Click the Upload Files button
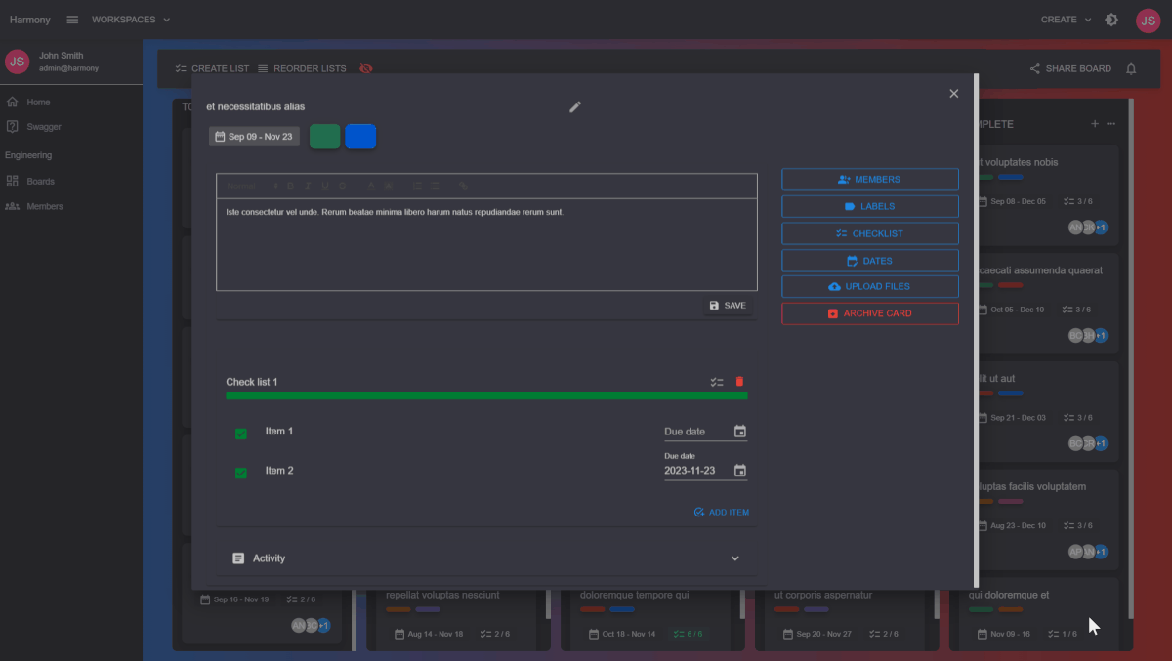The width and height of the screenshot is (1172, 661). (869, 286)
